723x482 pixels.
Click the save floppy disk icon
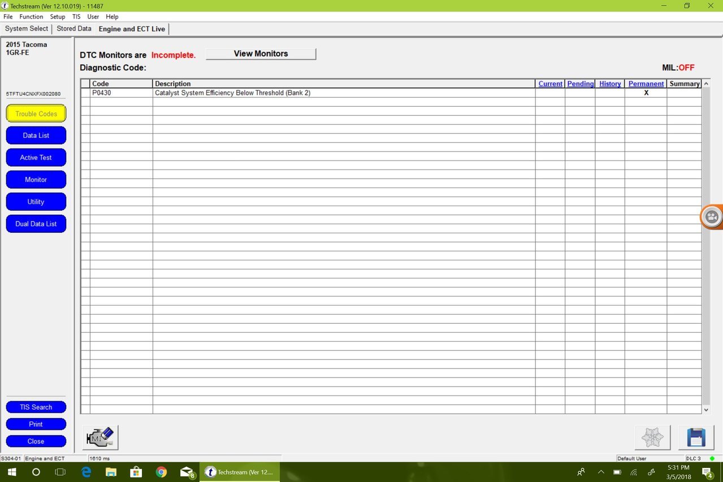point(696,437)
